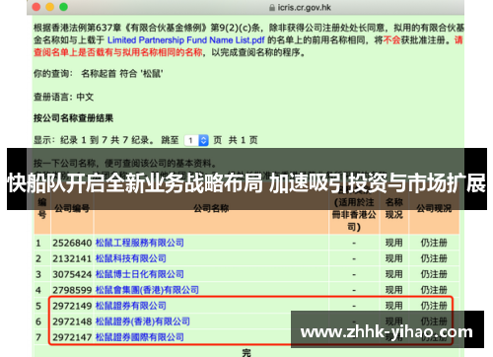
Task: Click the 公司现况 column header
Action: pos(434,208)
